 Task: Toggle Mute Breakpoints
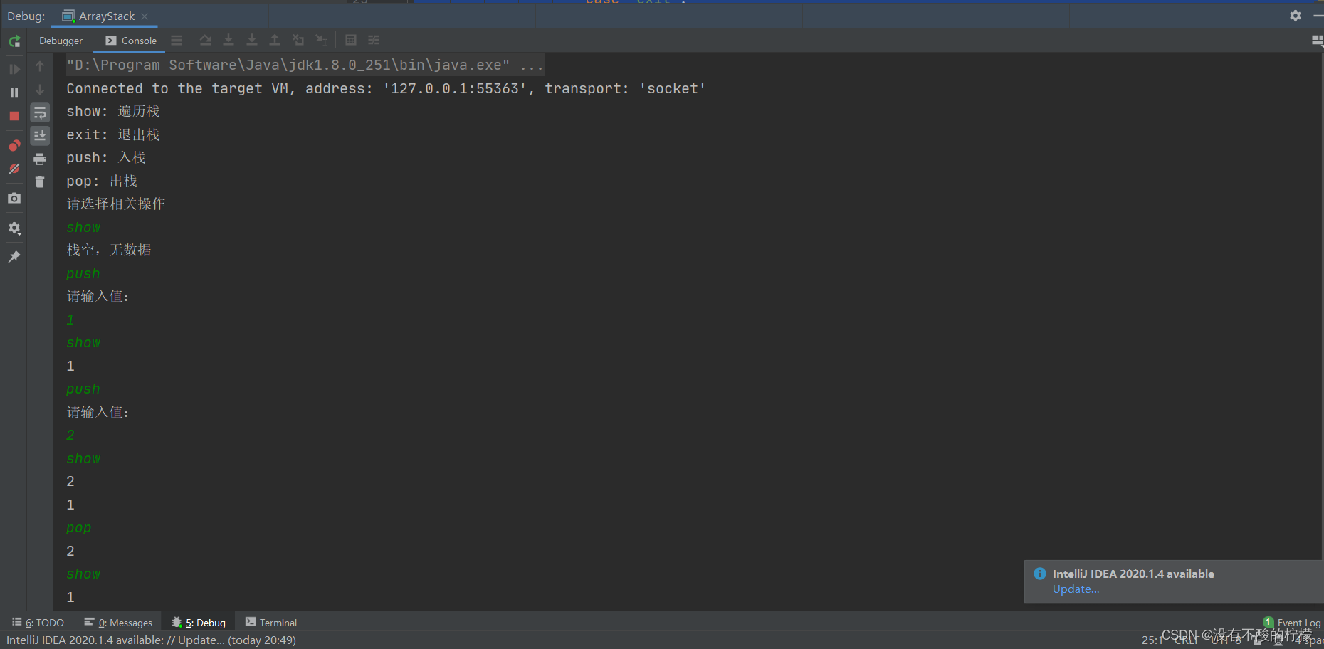(x=14, y=169)
